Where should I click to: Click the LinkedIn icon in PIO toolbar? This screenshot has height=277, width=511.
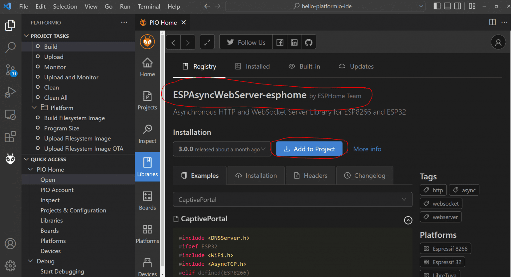(x=294, y=42)
